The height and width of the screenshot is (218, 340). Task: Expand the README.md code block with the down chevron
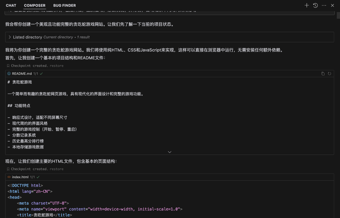click(169, 152)
